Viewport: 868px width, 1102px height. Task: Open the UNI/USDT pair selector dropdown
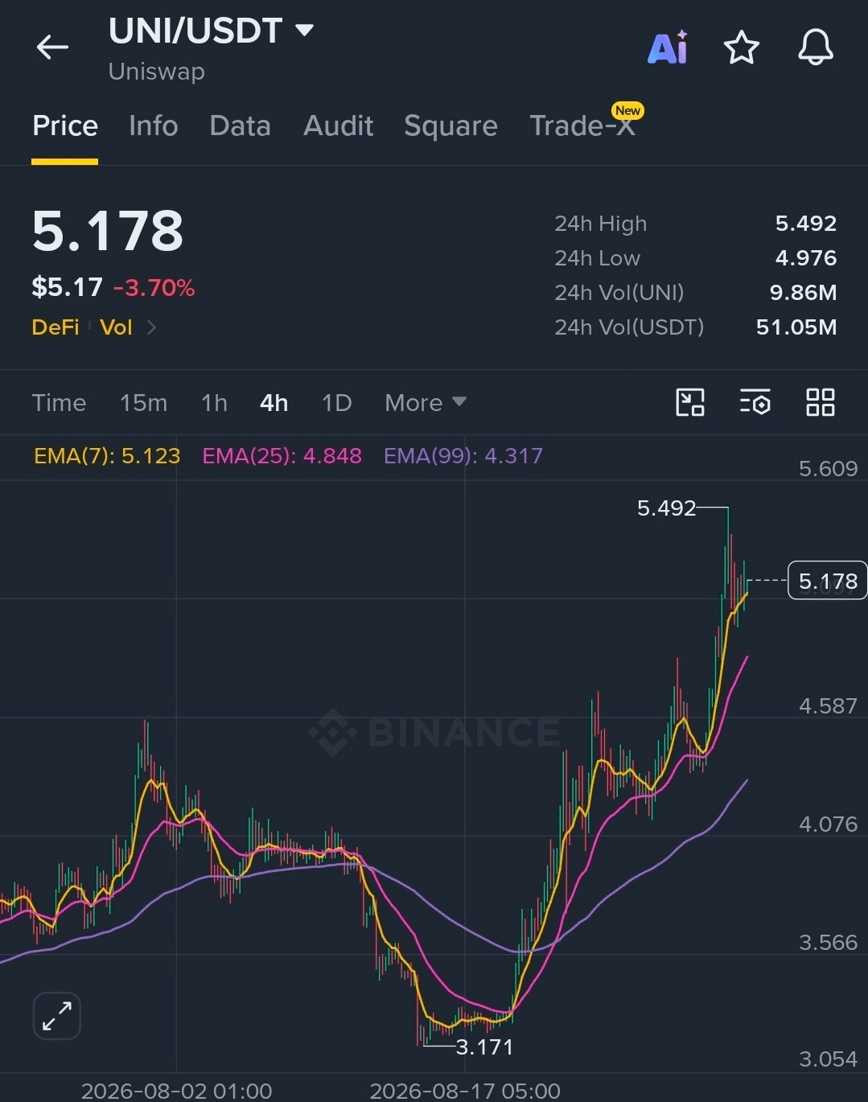(304, 31)
